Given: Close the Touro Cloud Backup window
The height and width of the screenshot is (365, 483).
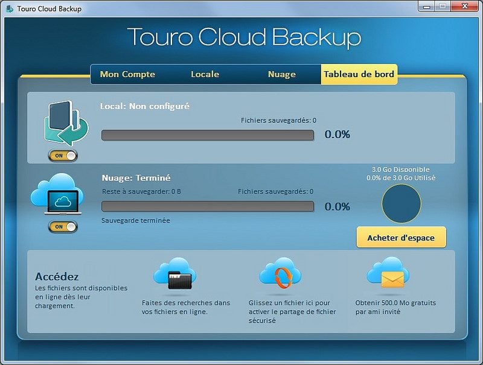Looking at the screenshot, I should (464, 6).
